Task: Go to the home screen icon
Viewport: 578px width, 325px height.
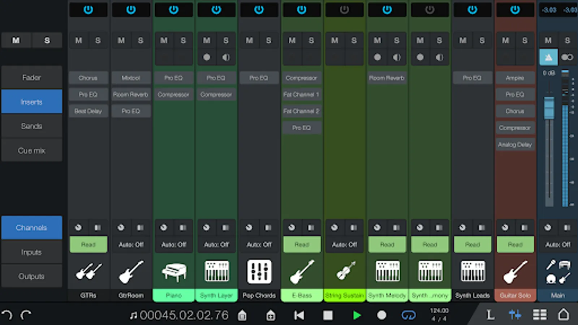Action: point(564,315)
